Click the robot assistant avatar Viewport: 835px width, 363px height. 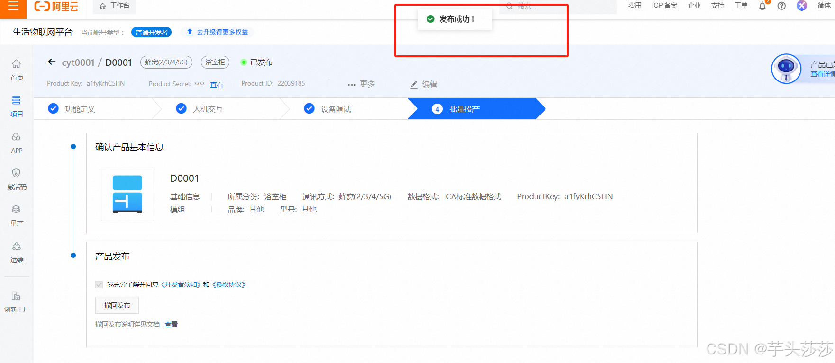[x=786, y=69]
